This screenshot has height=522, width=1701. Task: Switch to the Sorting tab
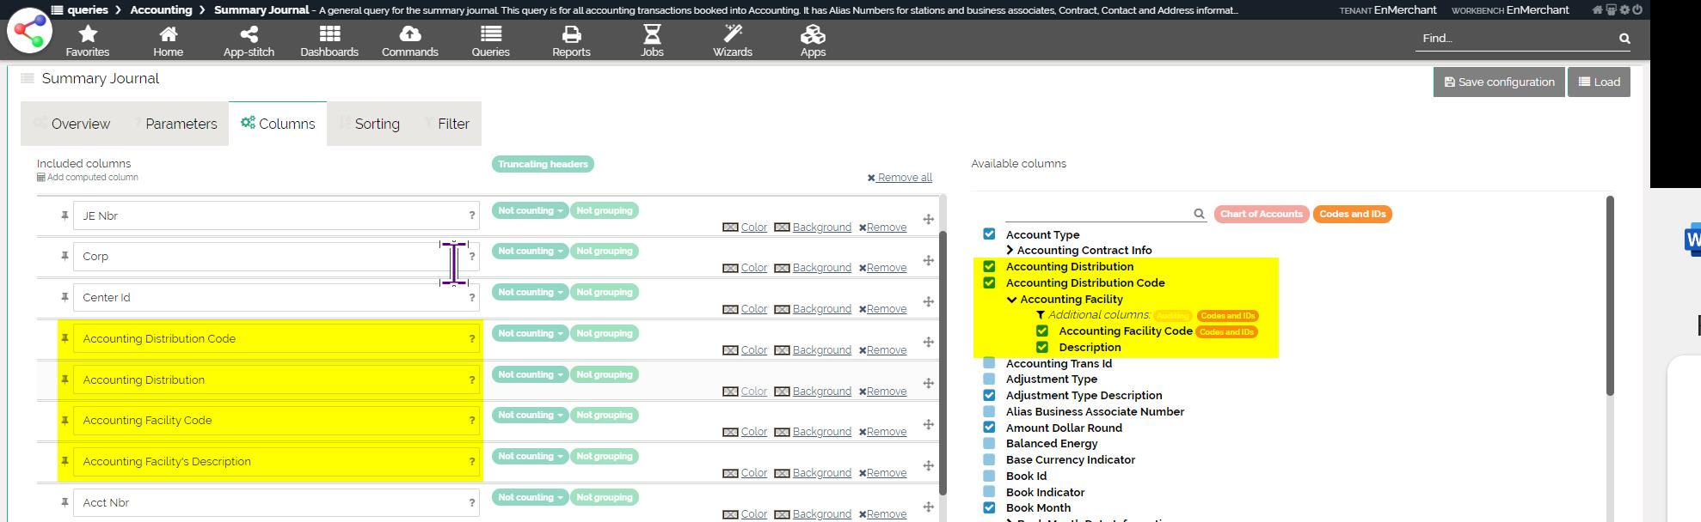[377, 124]
